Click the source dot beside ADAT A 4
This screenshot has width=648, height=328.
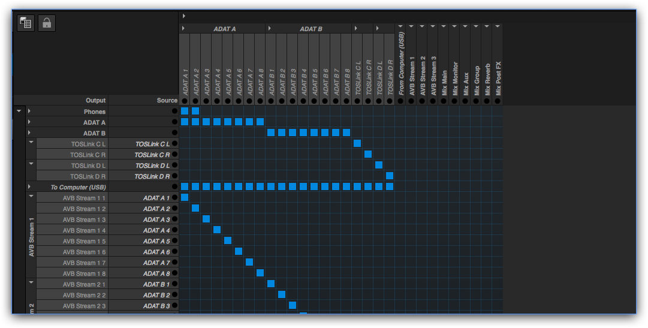click(174, 230)
